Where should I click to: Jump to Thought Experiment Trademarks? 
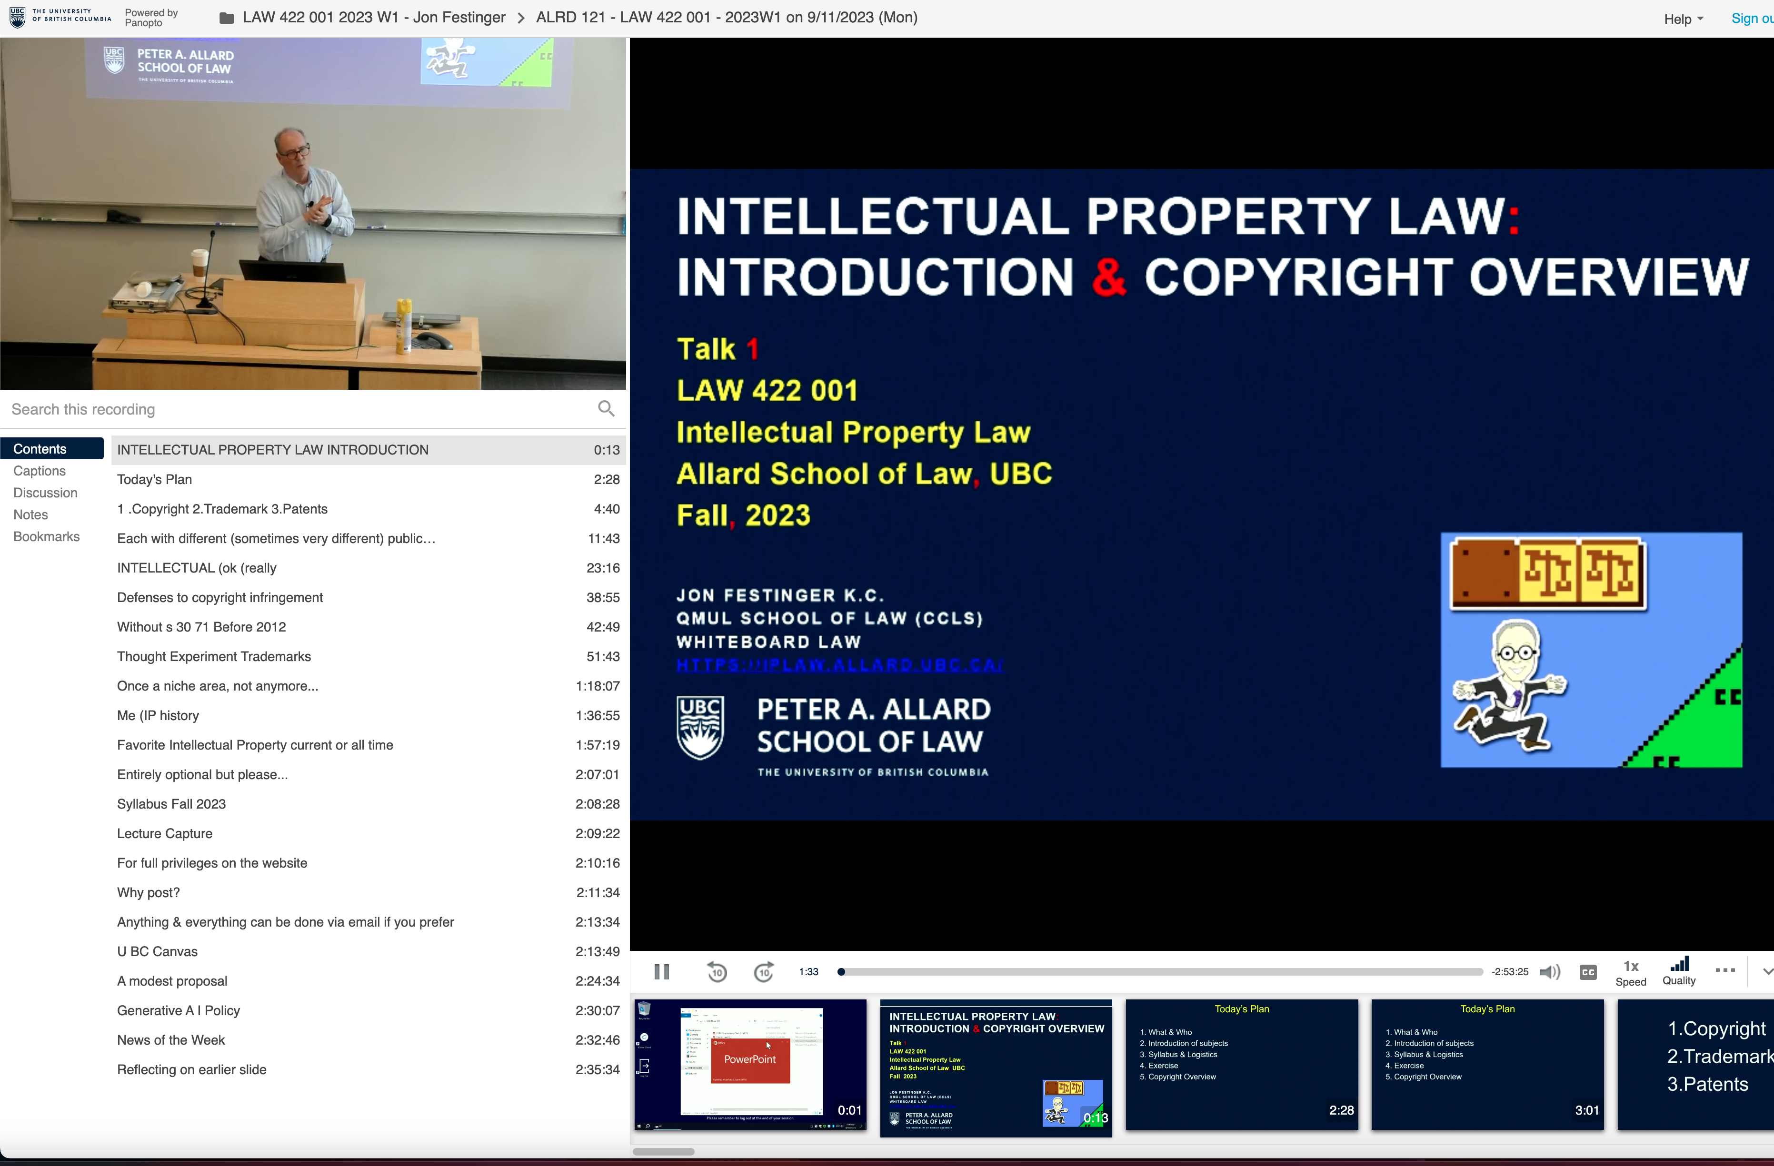368,656
